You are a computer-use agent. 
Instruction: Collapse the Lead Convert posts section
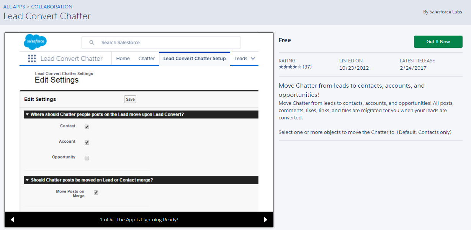point(27,114)
